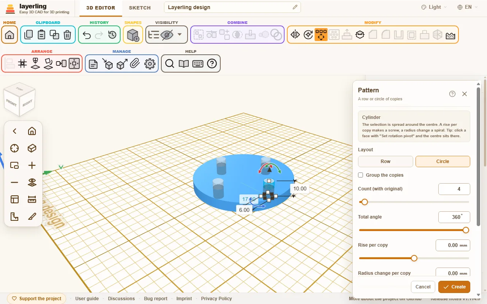This screenshot has height=304, width=487.
Task: Click the Total angle input field
Action: 454,217
